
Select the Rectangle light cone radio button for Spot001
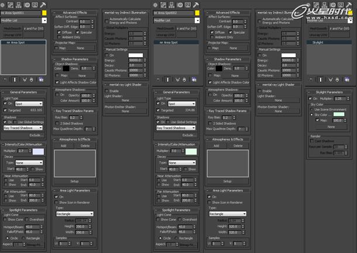pos(23,238)
